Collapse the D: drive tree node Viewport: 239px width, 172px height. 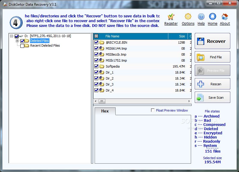click(11, 36)
